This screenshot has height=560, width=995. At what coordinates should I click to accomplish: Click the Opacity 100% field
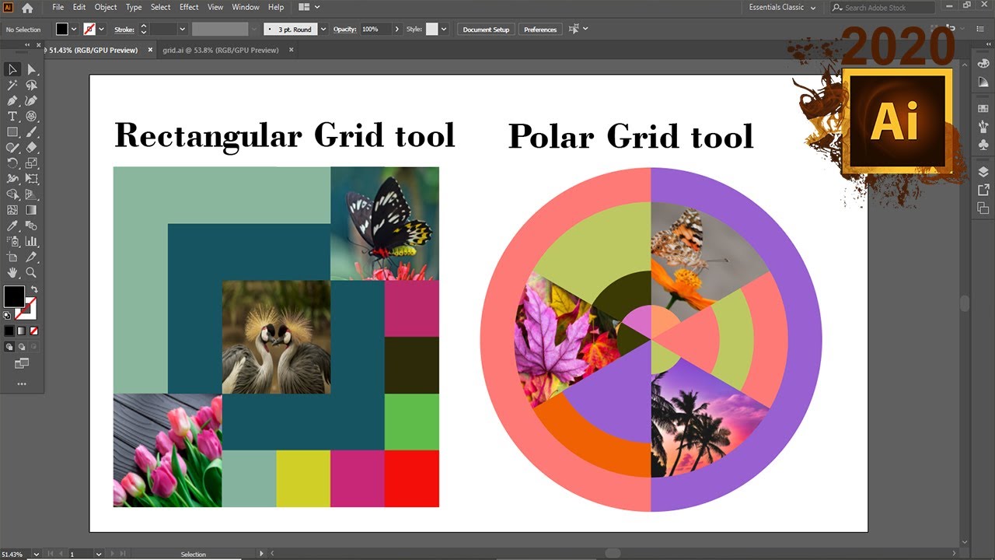coord(375,29)
